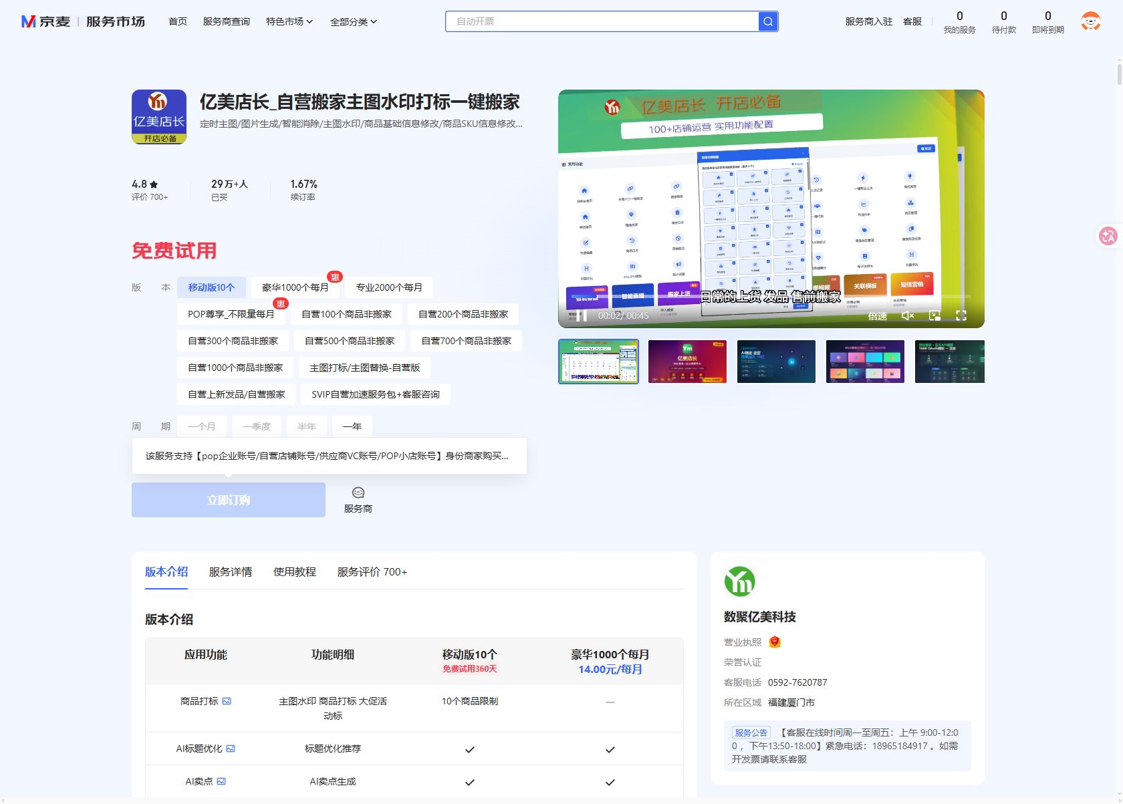The image size is (1123, 804).
Task: Open the 服务评价 700+ tab
Action: pos(372,571)
